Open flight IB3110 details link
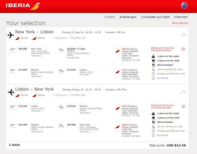 pyautogui.click(x=126, y=70)
